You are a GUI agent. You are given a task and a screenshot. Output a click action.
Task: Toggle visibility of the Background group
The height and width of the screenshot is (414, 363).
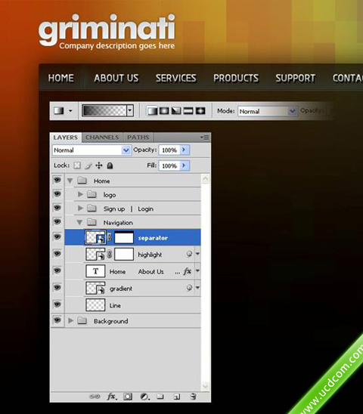tap(57, 320)
